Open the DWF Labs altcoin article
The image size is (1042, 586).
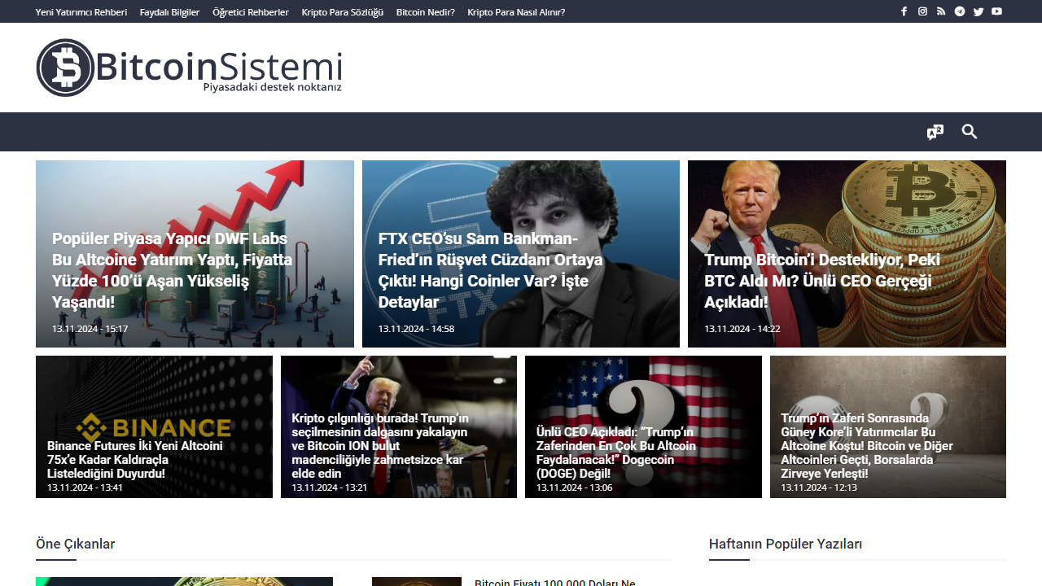[x=195, y=253]
